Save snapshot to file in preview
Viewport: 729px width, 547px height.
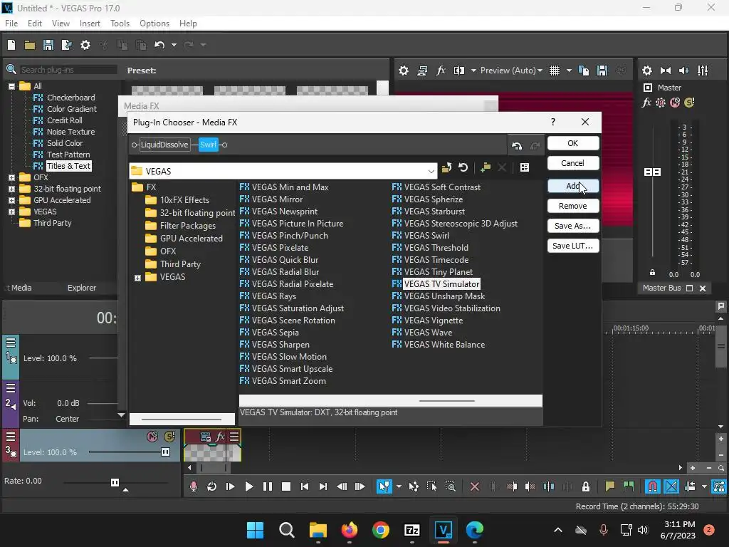tap(602, 71)
